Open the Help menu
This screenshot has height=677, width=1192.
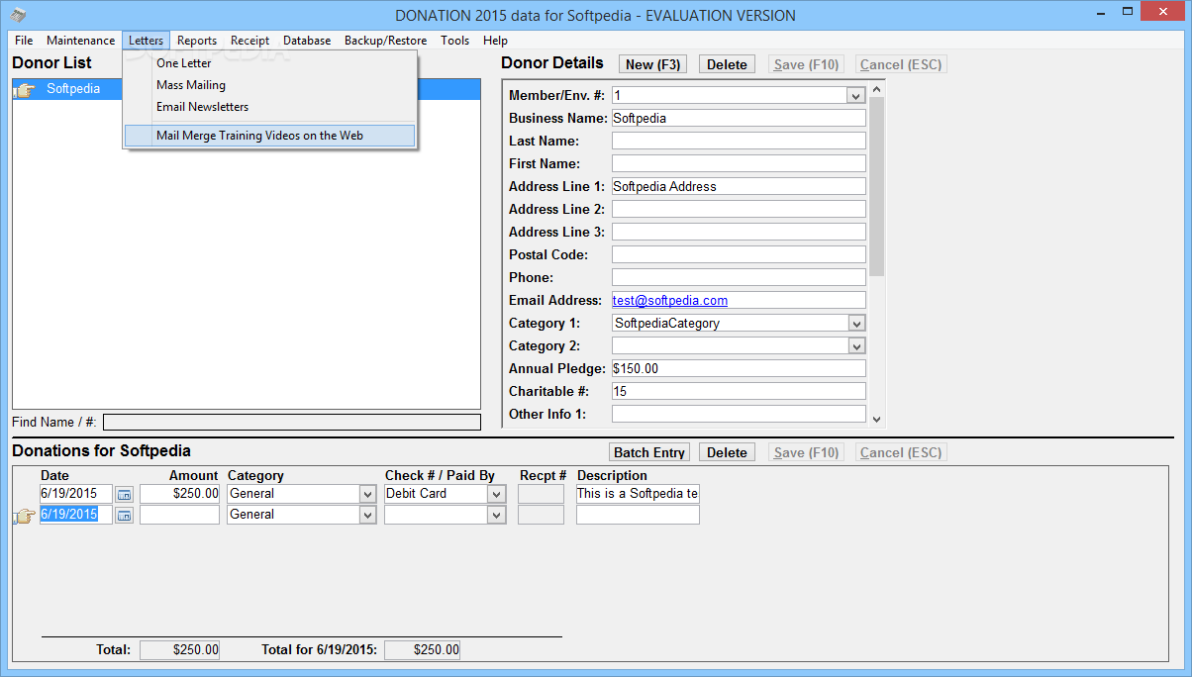point(495,41)
